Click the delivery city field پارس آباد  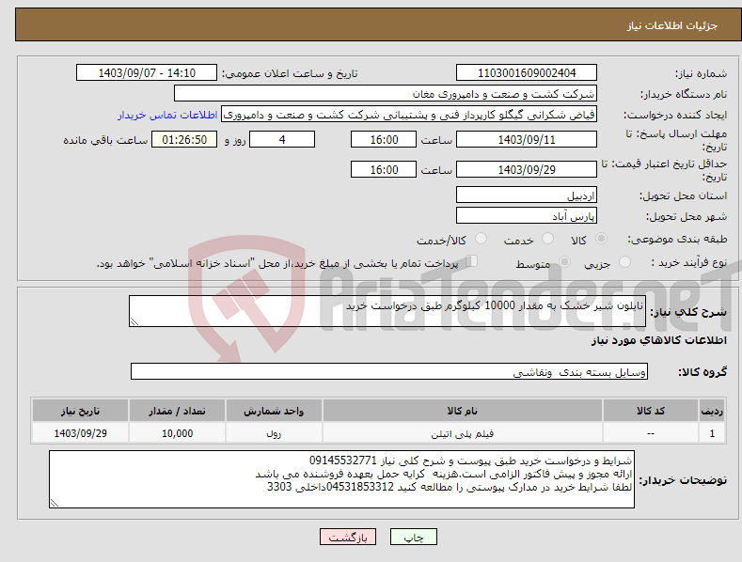[x=527, y=216]
